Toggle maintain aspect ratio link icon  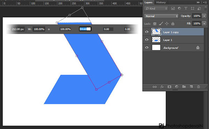[49, 29]
